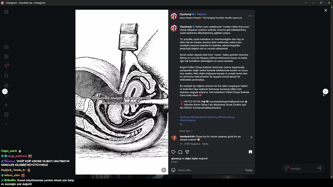Toggle the saved bookmark icon

250,152
